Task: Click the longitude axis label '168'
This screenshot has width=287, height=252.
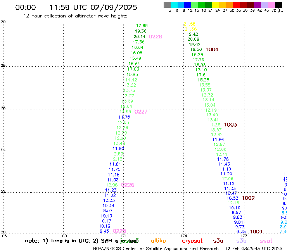Action: (64, 236)
